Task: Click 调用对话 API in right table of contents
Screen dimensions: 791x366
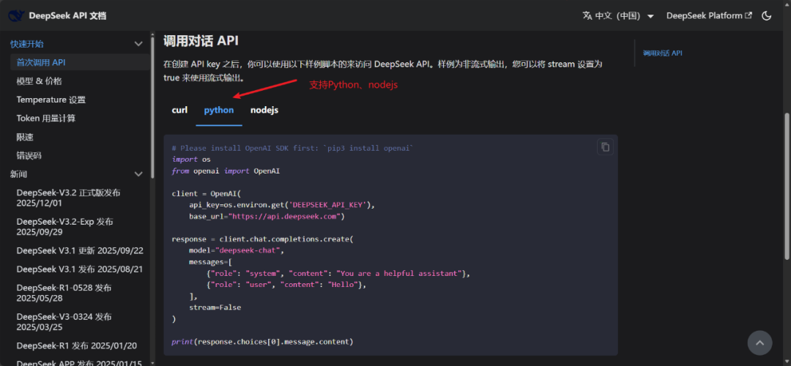Action: (662, 53)
